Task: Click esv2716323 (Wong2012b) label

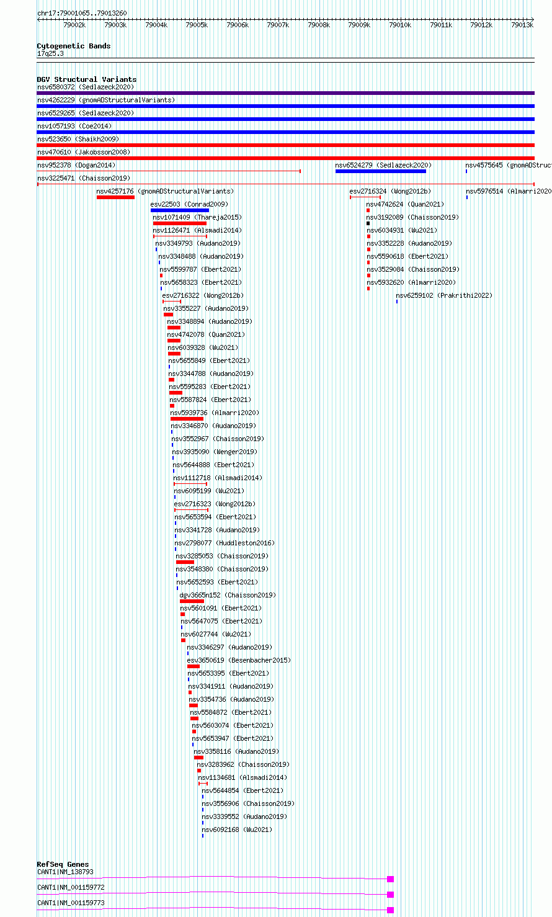Action: pos(215,504)
